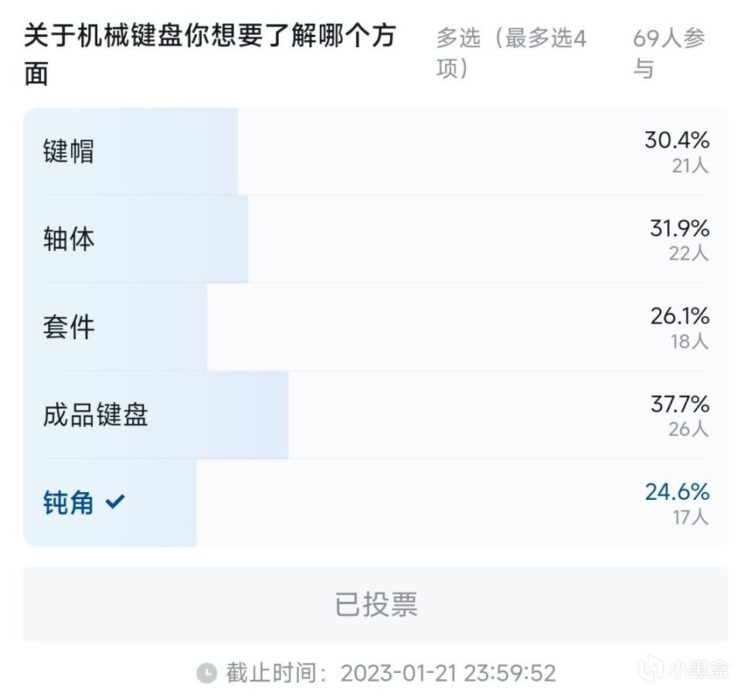This screenshot has height=700, width=751.
Task: Click the clock icon before 截止时间
Action: 206,673
